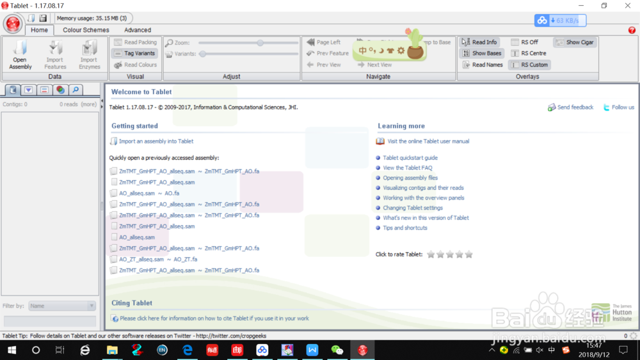Click Page Left navigation button
Viewport: 640px width, 360px height.
tap(324, 42)
